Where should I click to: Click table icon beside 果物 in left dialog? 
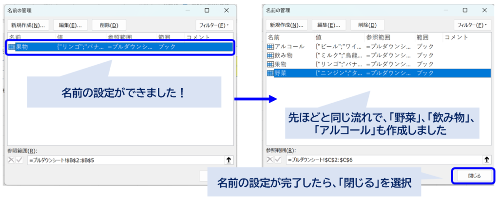pyautogui.click(x=12, y=47)
